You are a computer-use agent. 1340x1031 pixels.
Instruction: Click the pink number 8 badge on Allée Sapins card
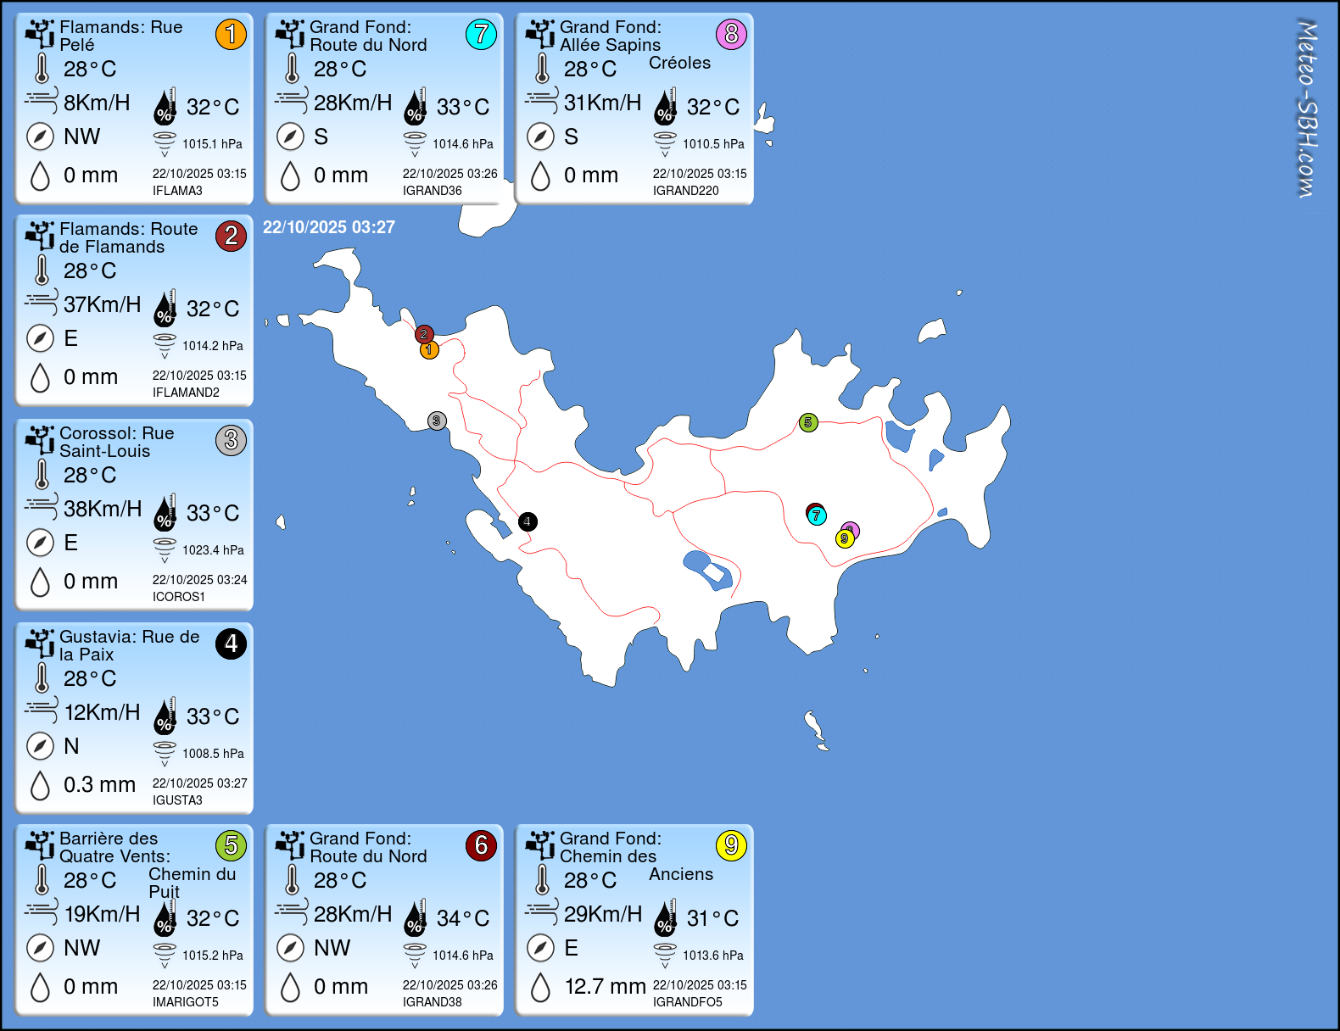pos(731,34)
